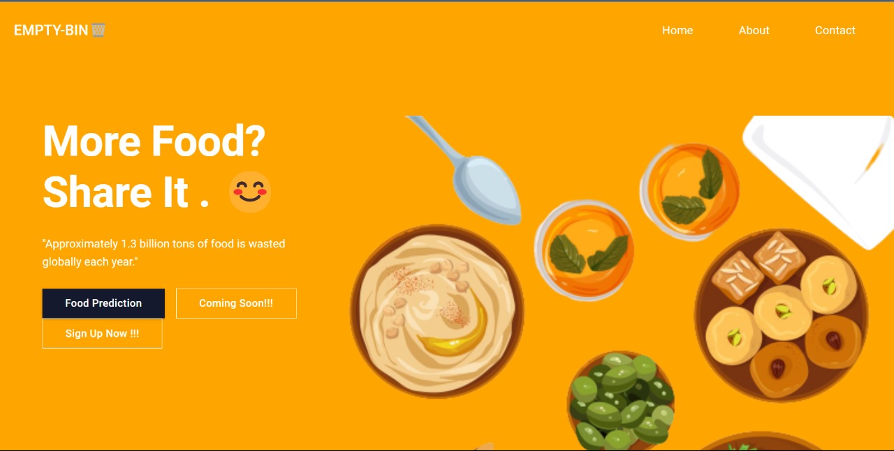The image size is (894, 451).
Task: Click the orange drink glass nearest the spoon
Action: 584,250
